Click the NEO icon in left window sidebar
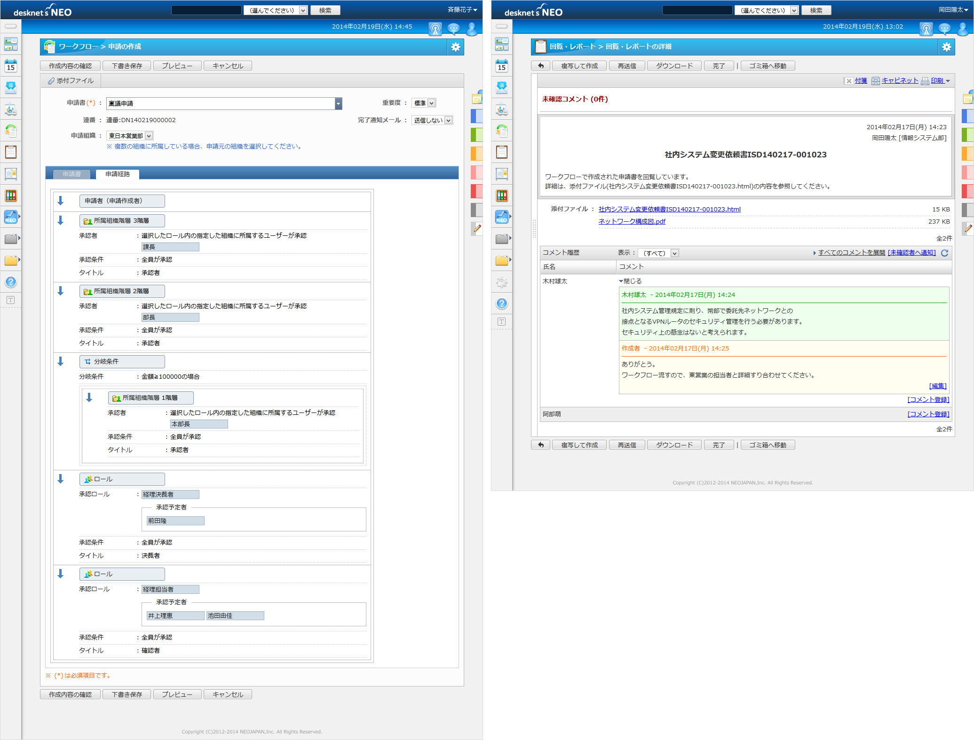 coord(11,217)
